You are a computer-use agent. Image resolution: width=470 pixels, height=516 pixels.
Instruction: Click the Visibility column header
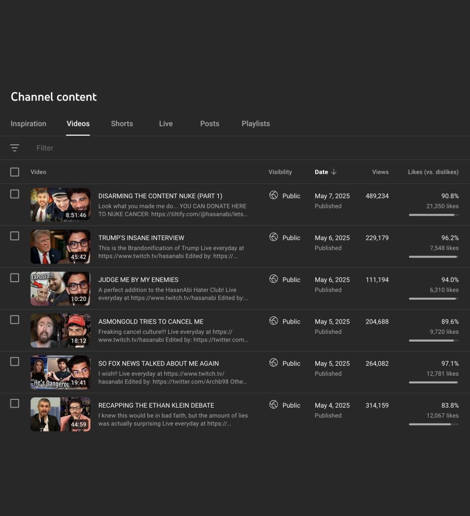point(280,172)
